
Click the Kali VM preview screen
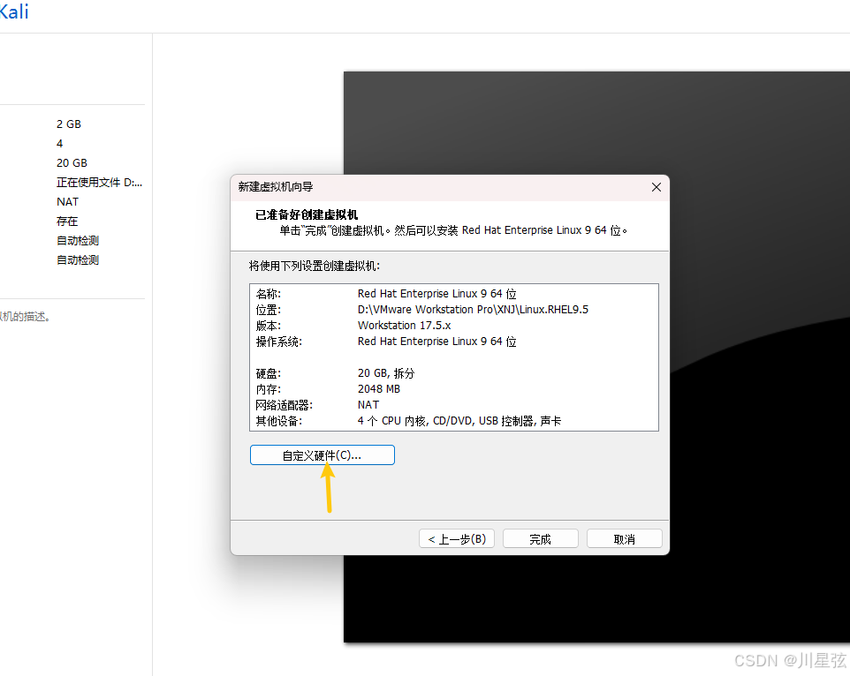(x=596, y=357)
